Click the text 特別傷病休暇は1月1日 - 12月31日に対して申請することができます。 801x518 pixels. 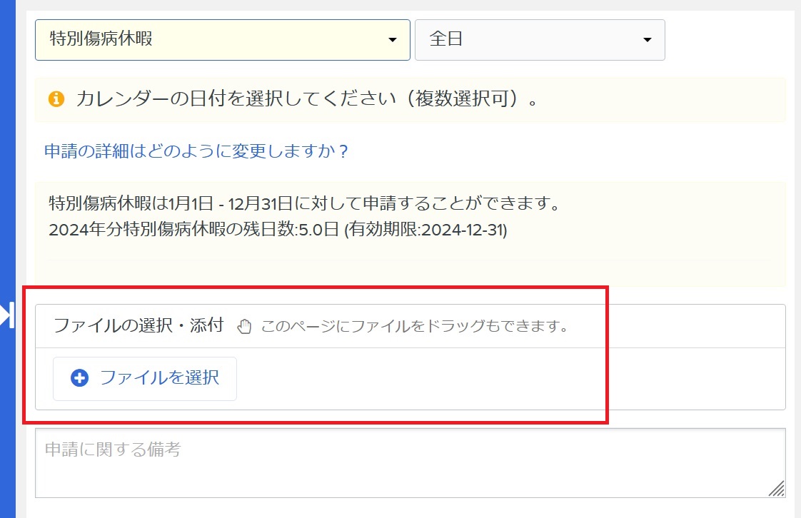pyautogui.click(x=305, y=203)
